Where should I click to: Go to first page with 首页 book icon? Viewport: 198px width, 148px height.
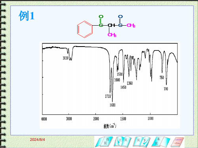point(104,142)
